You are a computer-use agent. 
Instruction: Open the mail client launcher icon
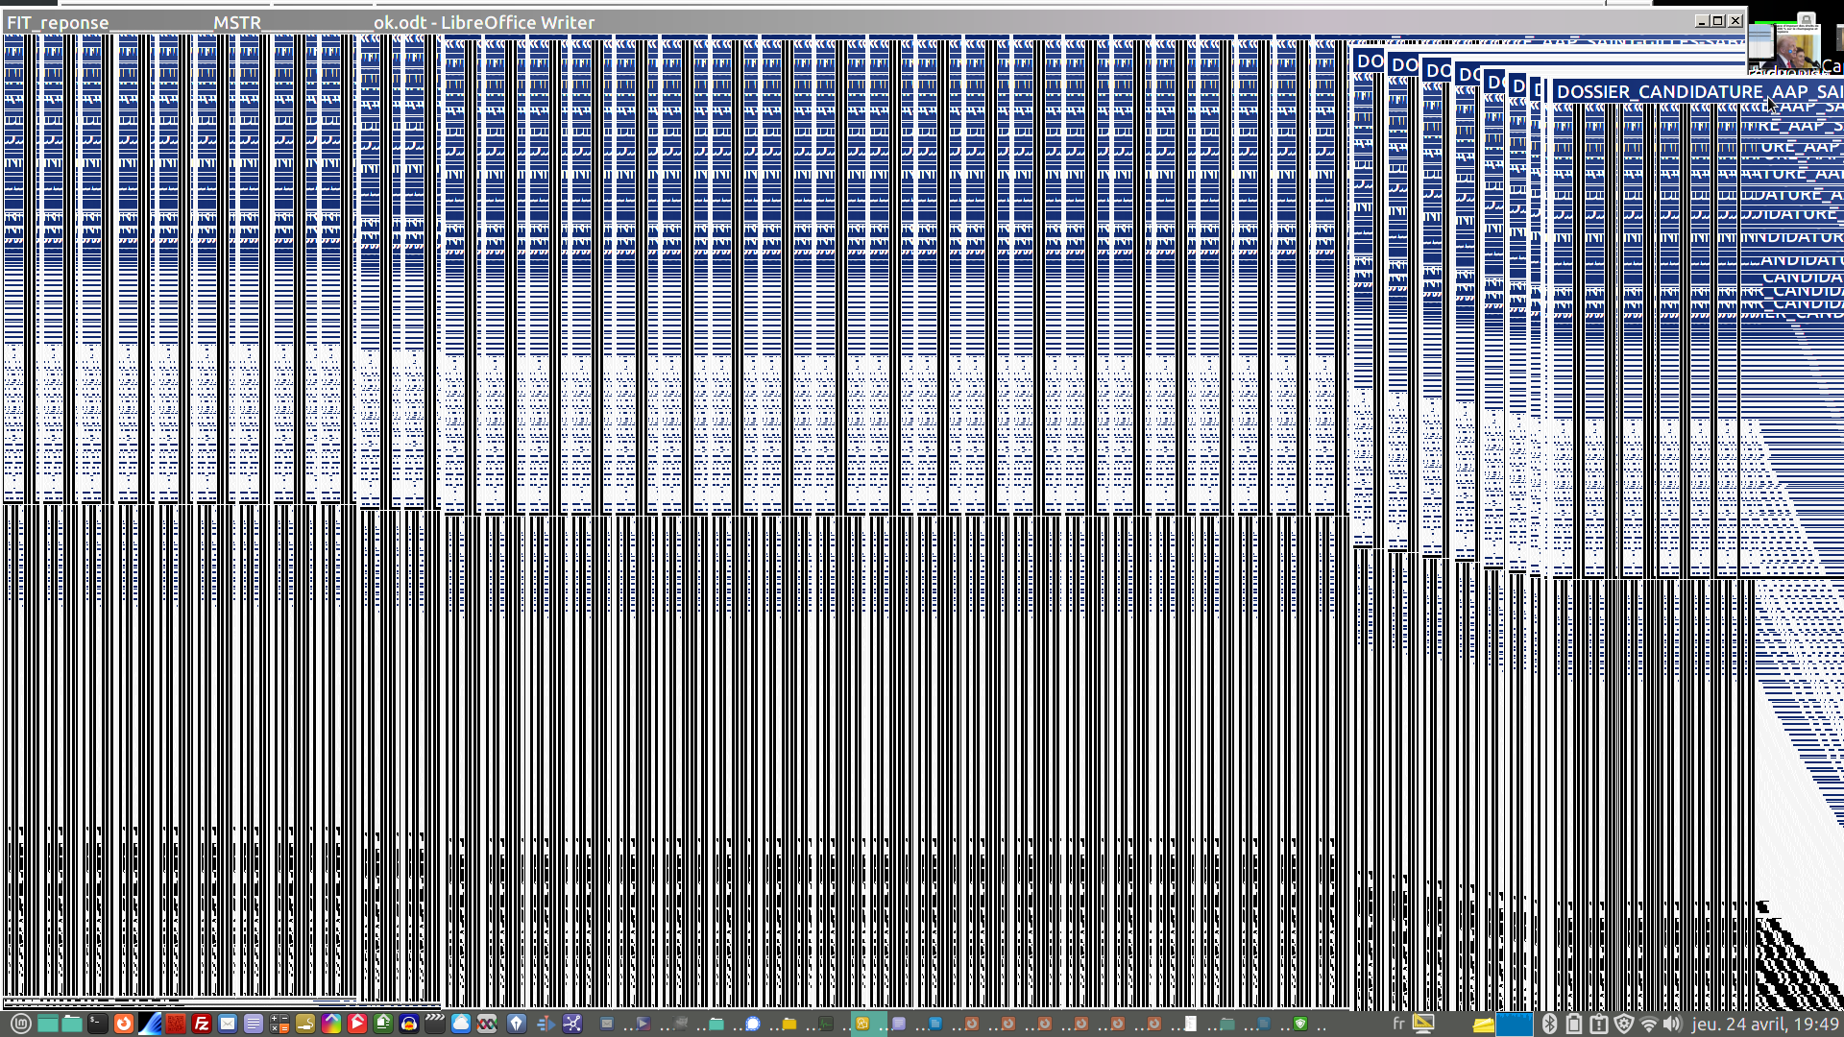point(228,1024)
